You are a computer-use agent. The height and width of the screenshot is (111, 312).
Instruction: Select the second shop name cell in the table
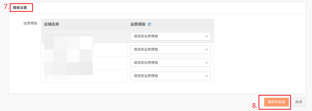[x=84, y=50]
